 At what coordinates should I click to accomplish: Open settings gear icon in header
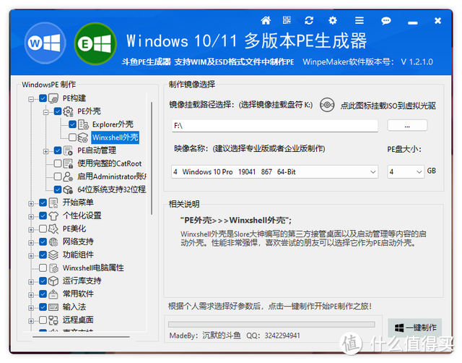coord(333,20)
